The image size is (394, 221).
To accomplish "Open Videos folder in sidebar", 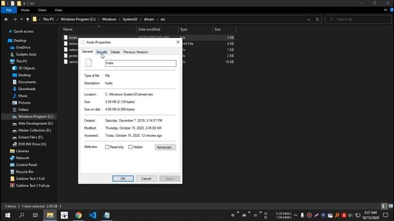I will pyautogui.click(x=23, y=109).
